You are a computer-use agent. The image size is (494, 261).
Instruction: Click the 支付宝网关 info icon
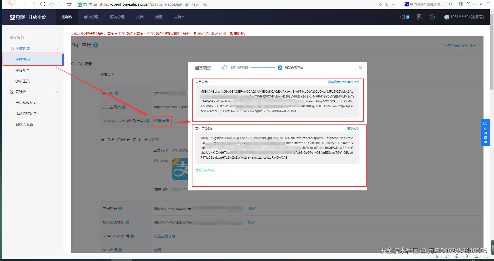pos(124,107)
